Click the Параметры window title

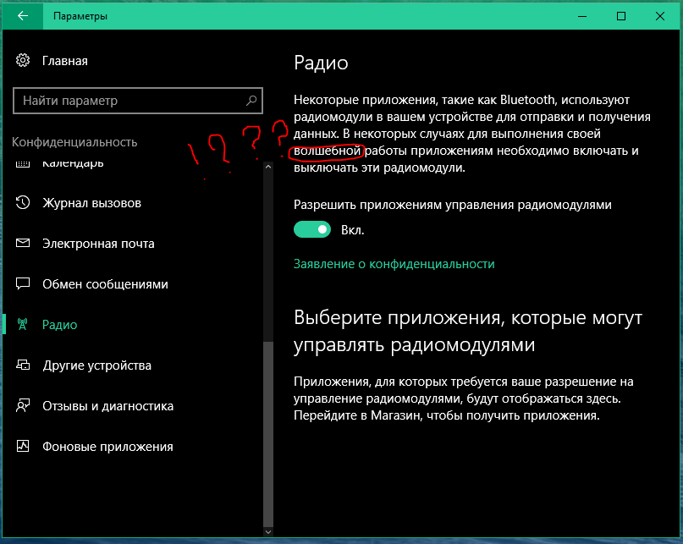tap(80, 16)
